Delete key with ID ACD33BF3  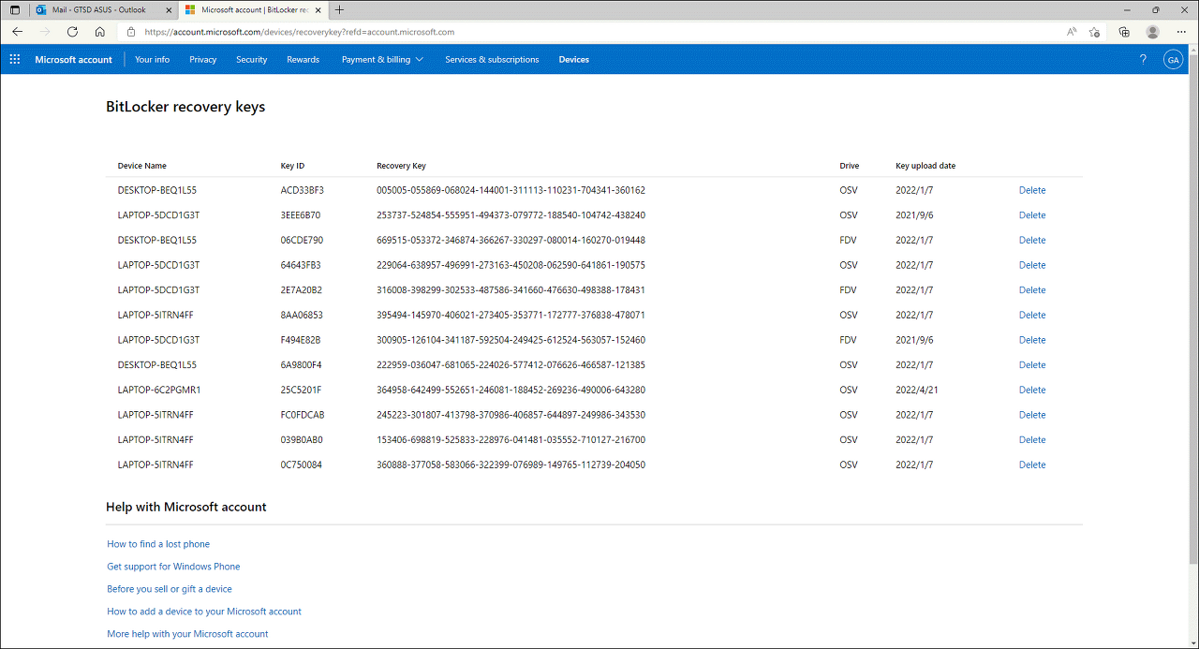(x=1032, y=190)
